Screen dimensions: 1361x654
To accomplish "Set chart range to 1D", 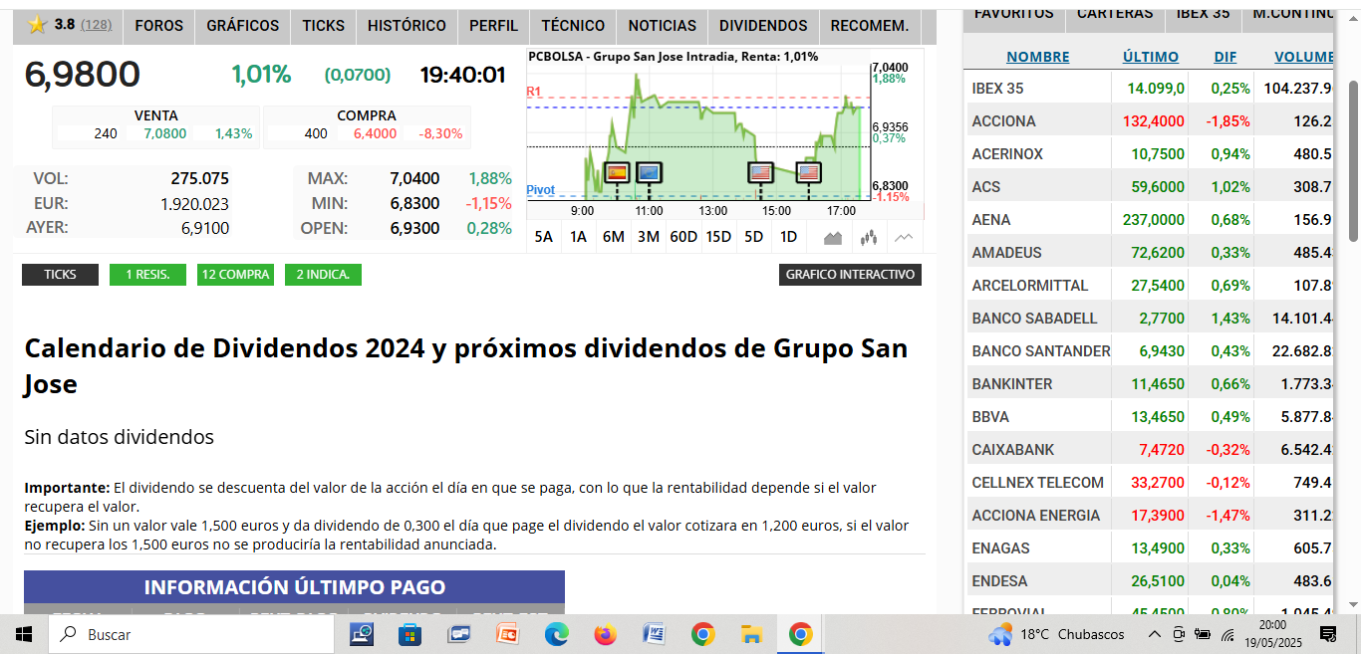I will pyautogui.click(x=788, y=237).
